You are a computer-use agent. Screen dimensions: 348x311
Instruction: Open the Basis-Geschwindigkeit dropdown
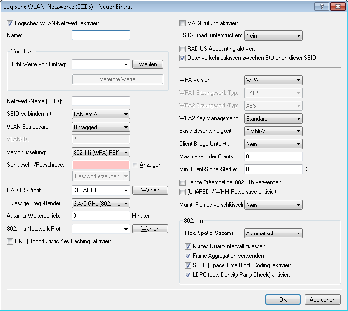273,131
